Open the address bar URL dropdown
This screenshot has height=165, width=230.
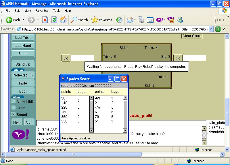click(211, 29)
